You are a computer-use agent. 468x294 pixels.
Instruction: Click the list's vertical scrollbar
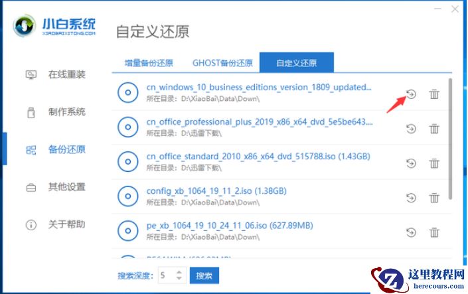450,139
